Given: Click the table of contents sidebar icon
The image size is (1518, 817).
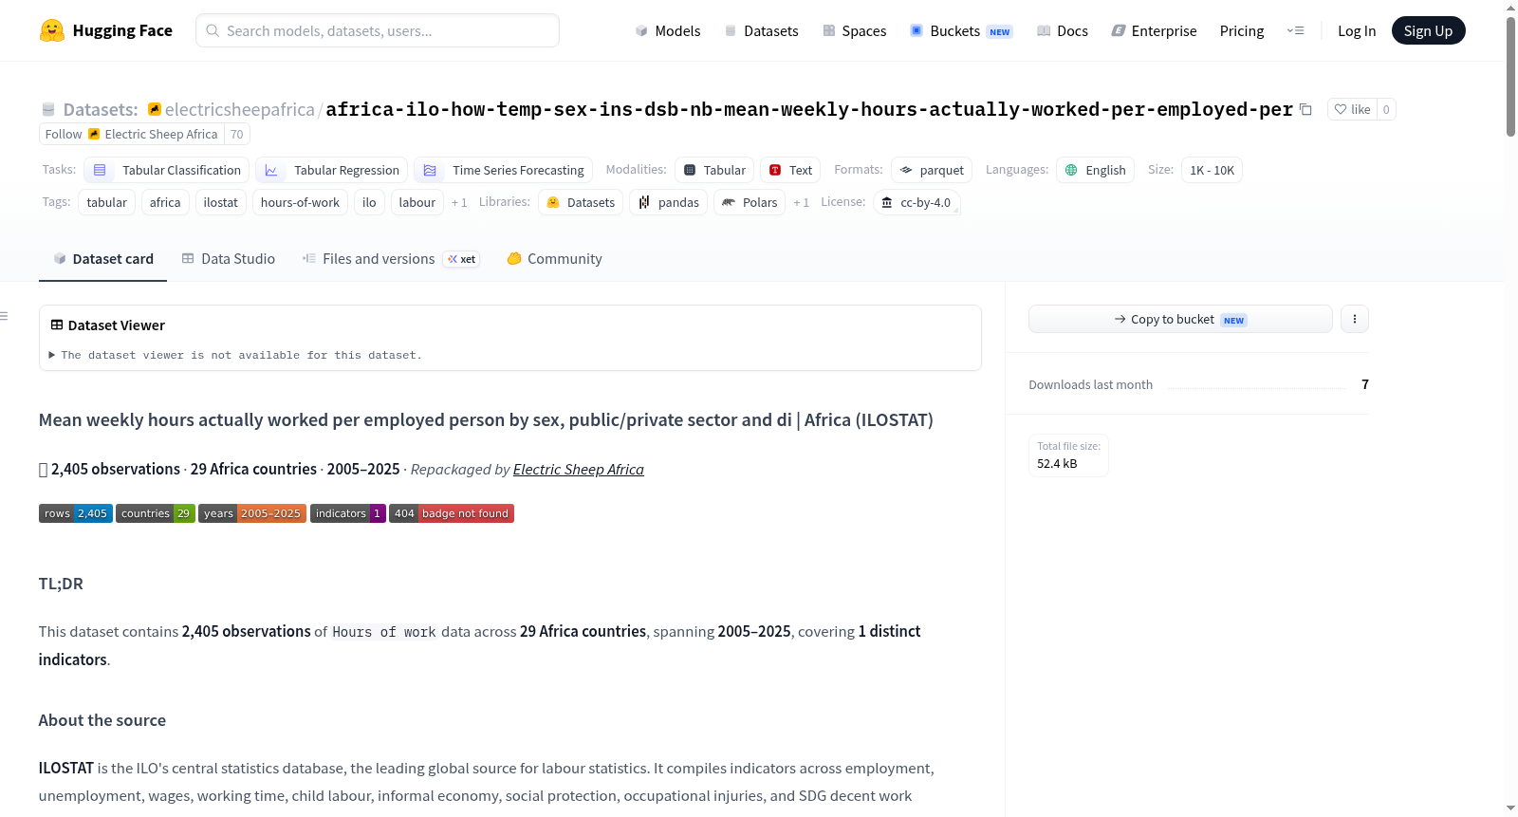Looking at the screenshot, I should [x=4, y=316].
